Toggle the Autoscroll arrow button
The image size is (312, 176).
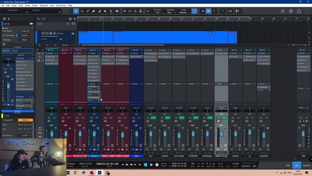pos(208,11)
